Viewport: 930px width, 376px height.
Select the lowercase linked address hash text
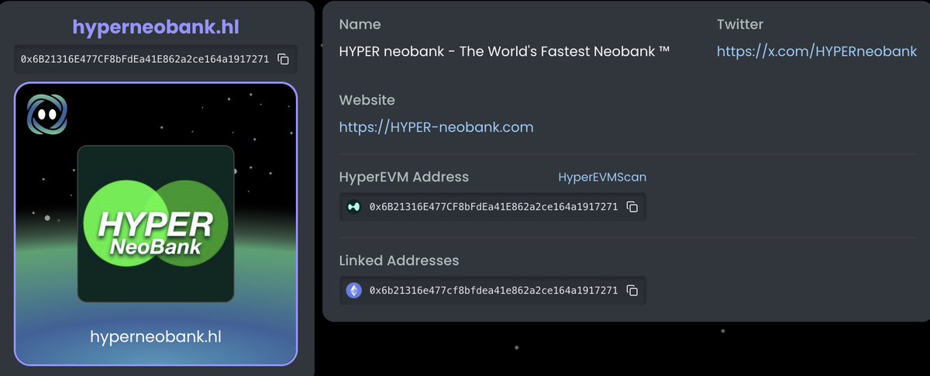(494, 291)
